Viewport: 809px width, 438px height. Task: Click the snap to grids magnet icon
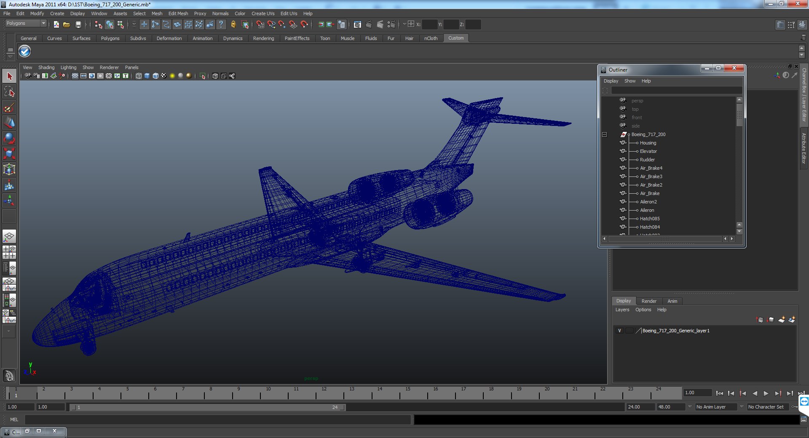click(260, 24)
